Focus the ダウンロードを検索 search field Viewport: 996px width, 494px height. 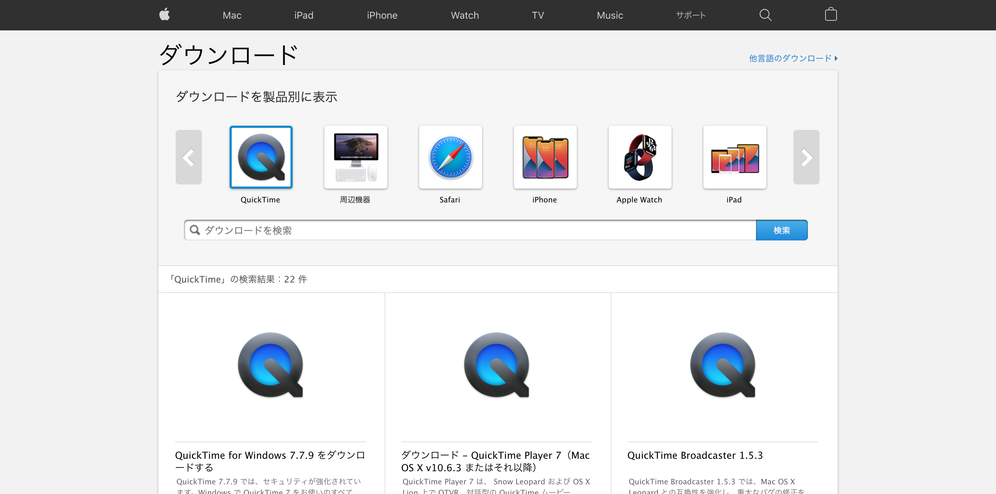point(470,230)
